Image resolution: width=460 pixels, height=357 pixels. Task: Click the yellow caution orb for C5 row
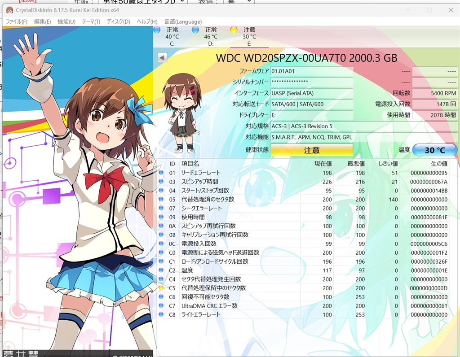(x=161, y=288)
